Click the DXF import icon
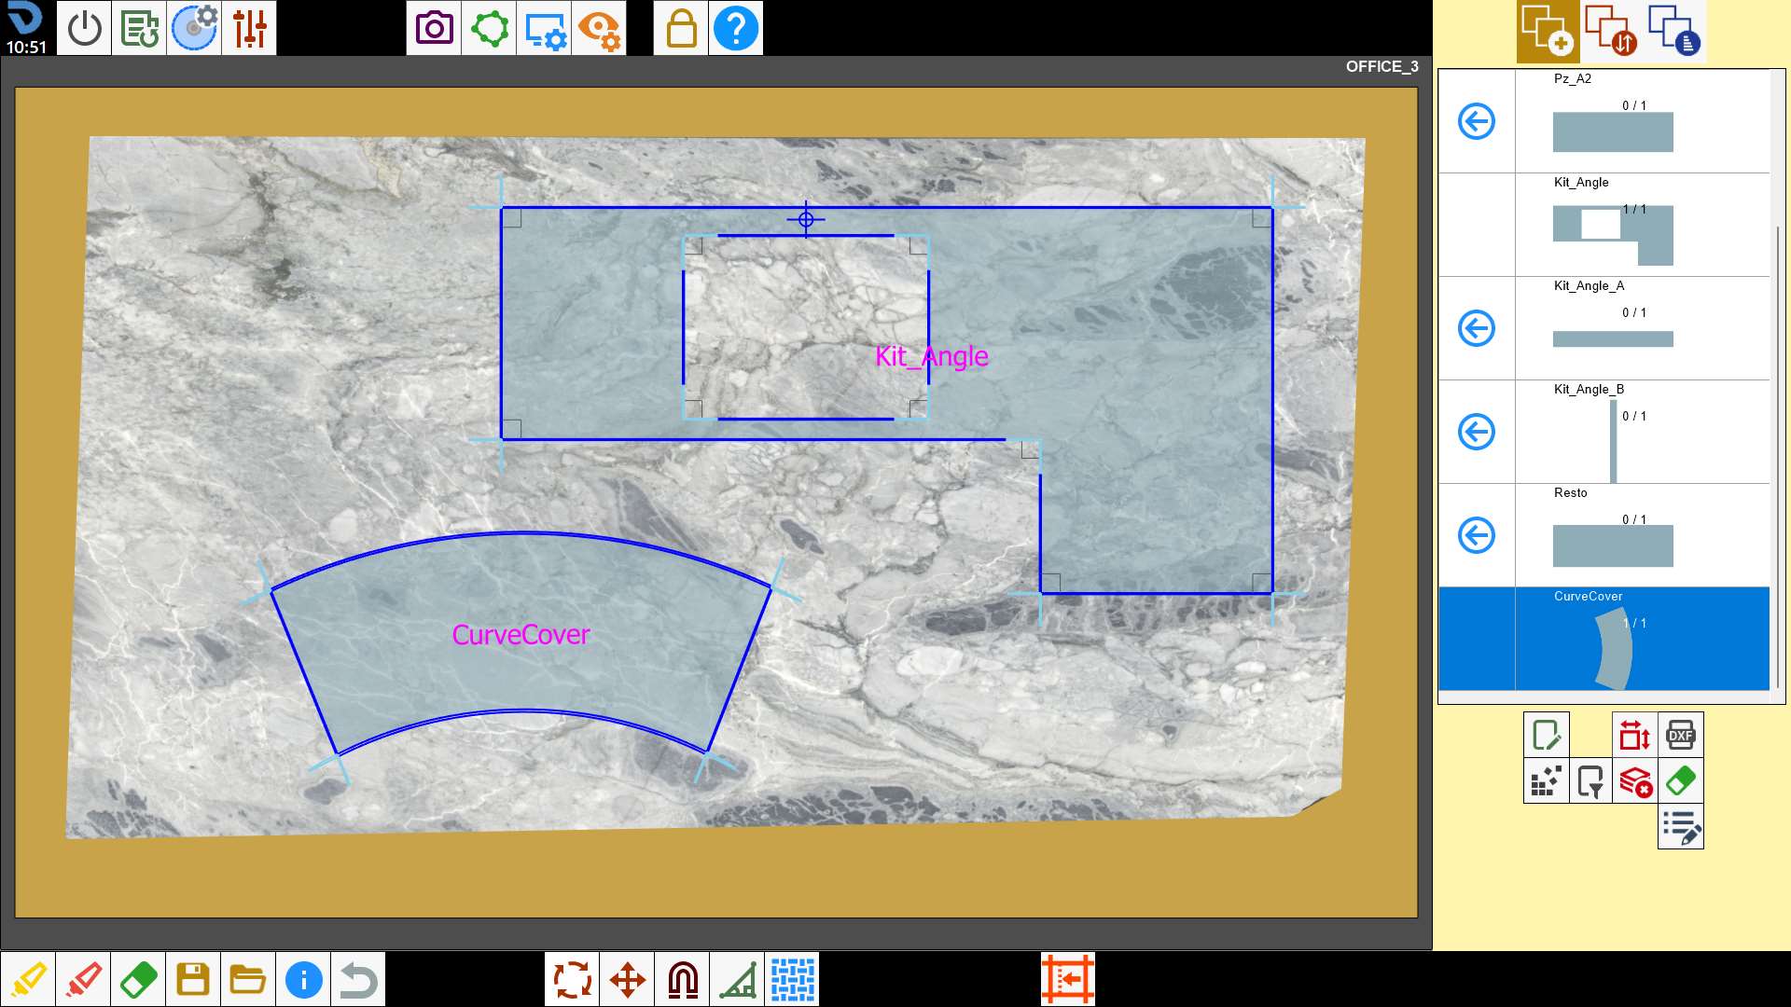Image resolution: width=1791 pixels, height=1007 pixels. click(1680, 735)
